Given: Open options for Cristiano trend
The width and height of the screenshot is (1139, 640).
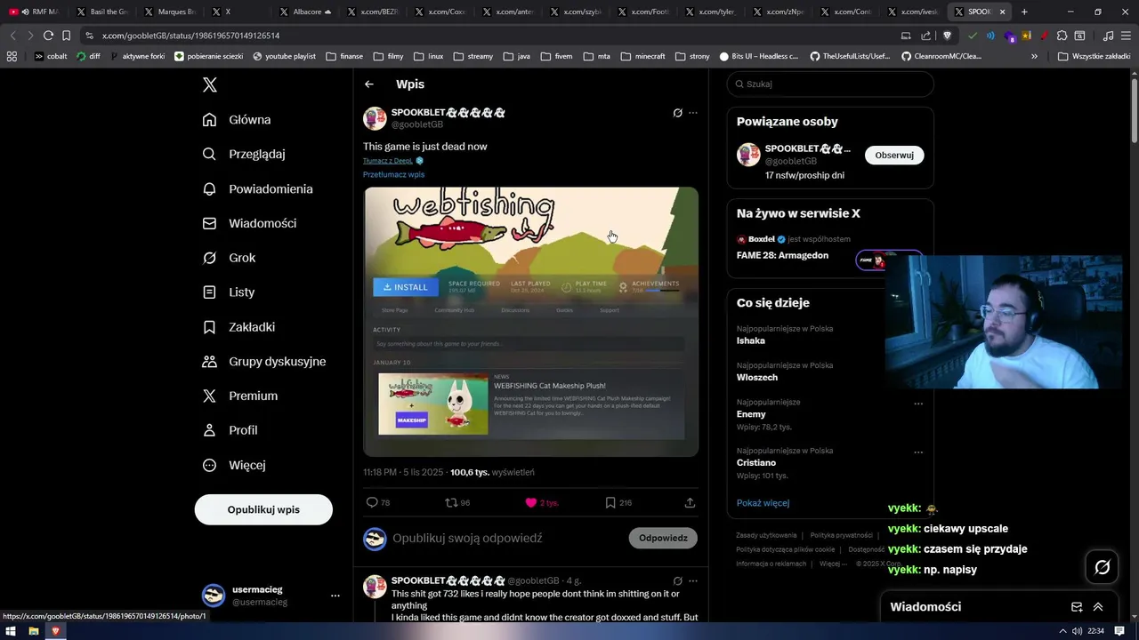Looking at the screenshot, I should click(918, 452).
